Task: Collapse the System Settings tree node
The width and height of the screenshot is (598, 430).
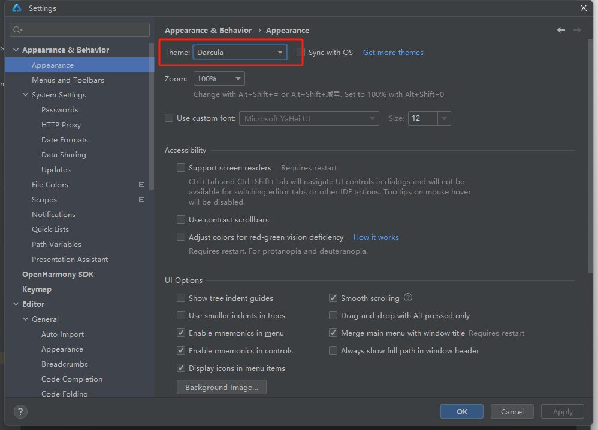Action: tap(25, 94)
